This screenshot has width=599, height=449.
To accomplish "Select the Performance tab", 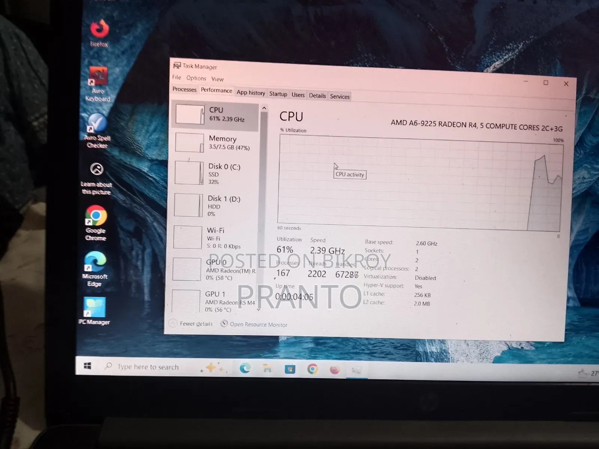I will [216, 90].
